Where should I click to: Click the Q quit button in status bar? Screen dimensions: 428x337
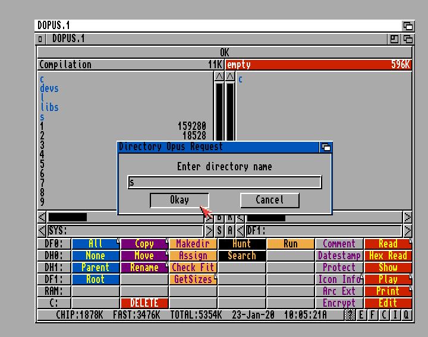(x=407, y=315)
